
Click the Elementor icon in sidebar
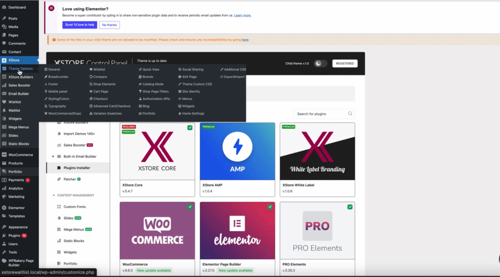point(4,207)
